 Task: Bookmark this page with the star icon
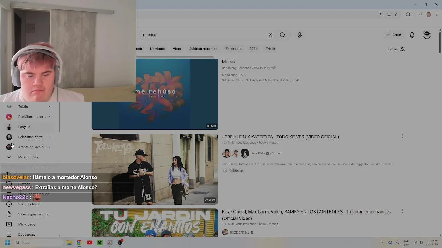coord(396,14)
